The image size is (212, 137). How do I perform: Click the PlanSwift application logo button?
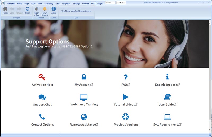click(x=3, y=3)
